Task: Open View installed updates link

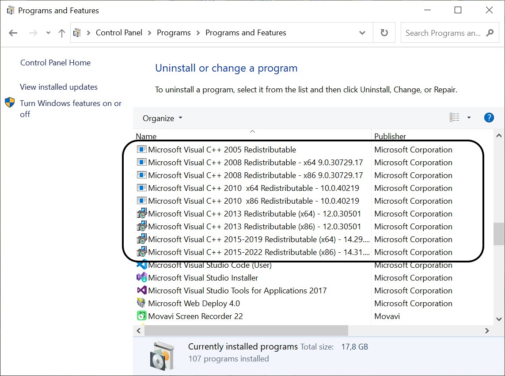Action: pos(59,87)
